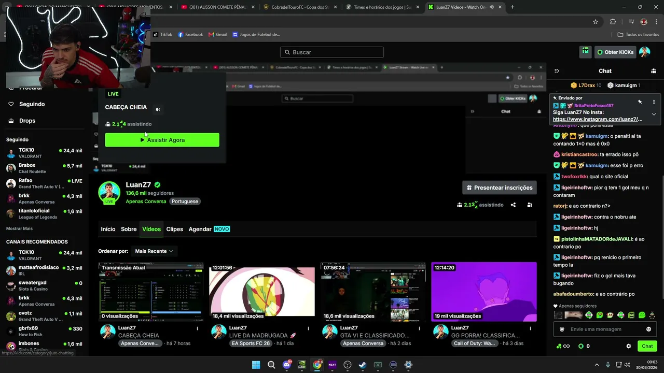Gift subs icon next to share

[530, 205]
